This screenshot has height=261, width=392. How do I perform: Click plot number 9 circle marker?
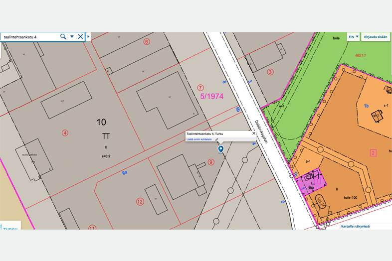(x=211, y=162)
